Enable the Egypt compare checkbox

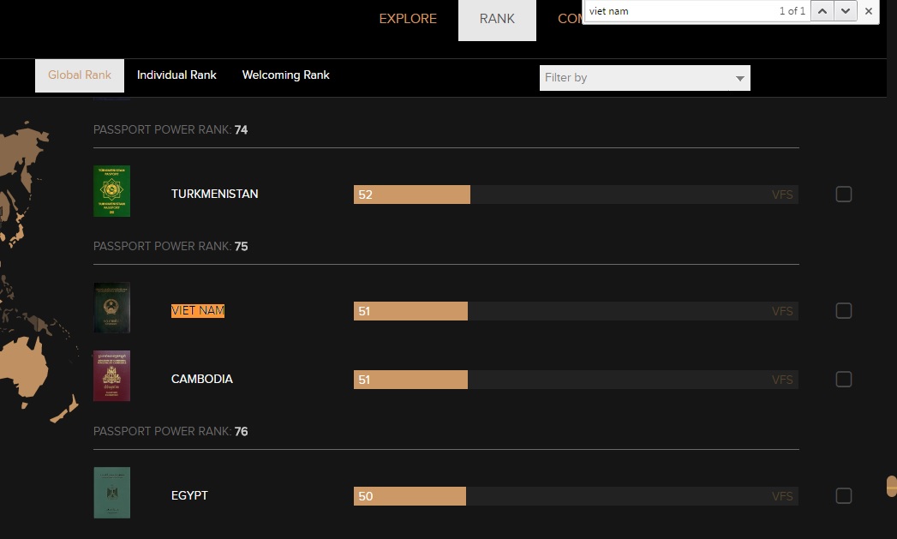pos(844,496)
